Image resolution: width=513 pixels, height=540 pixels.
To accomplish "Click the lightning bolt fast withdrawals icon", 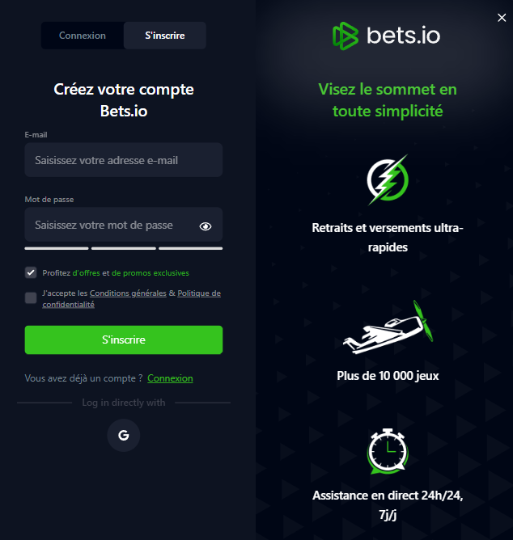I will (x=388, y=179).
